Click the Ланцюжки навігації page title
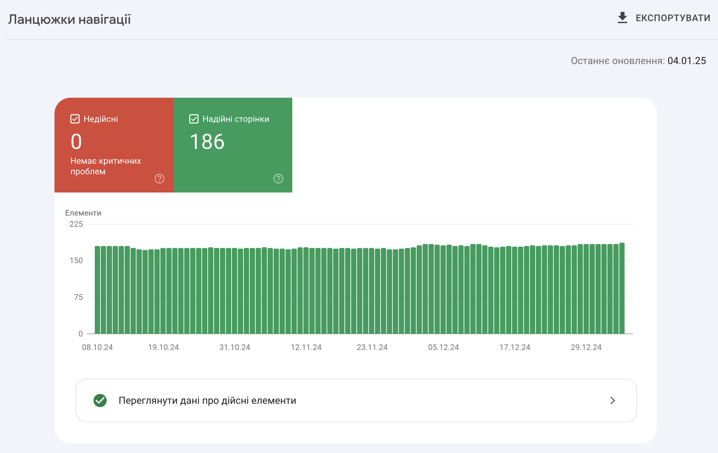Viewport: 718px width, 453px height. (69, 19)
